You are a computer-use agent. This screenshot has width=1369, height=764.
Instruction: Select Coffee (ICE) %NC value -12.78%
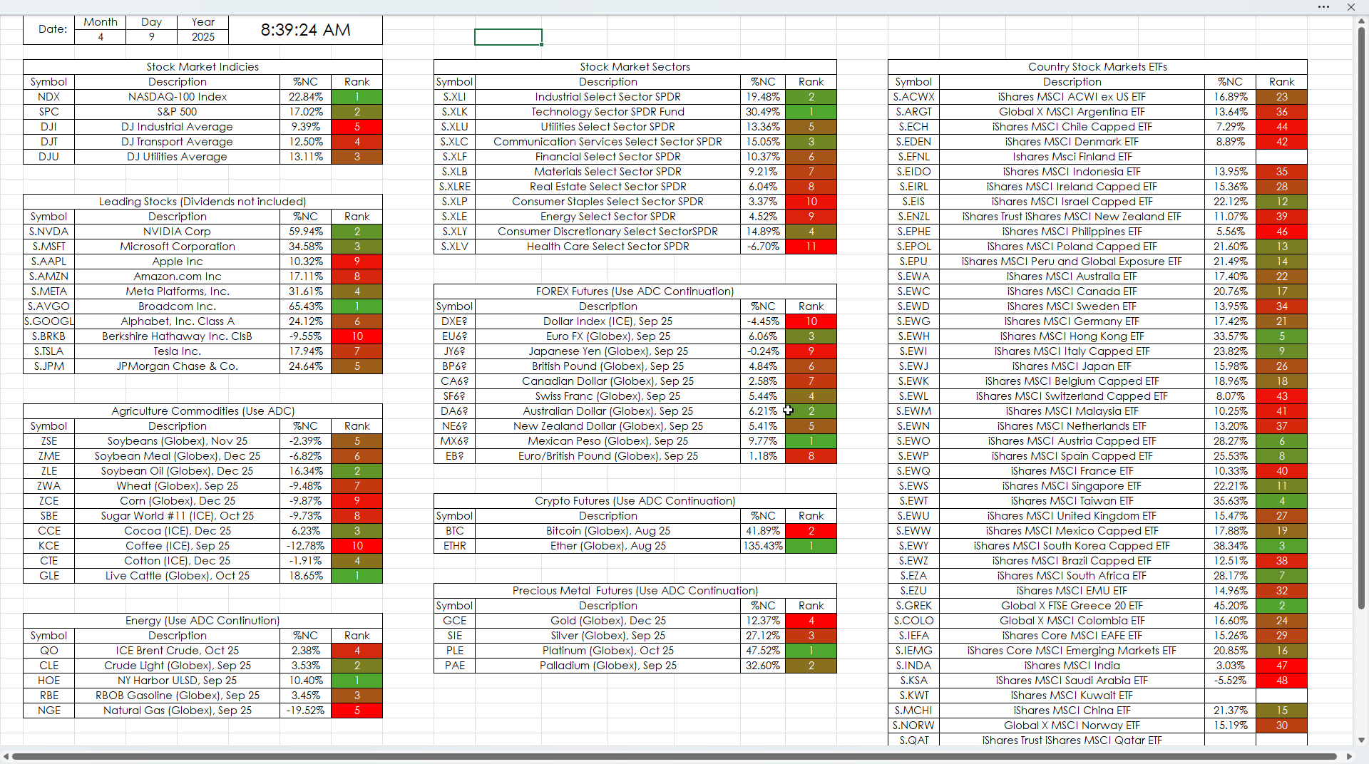pyautogui.click(x=306, y=546)
